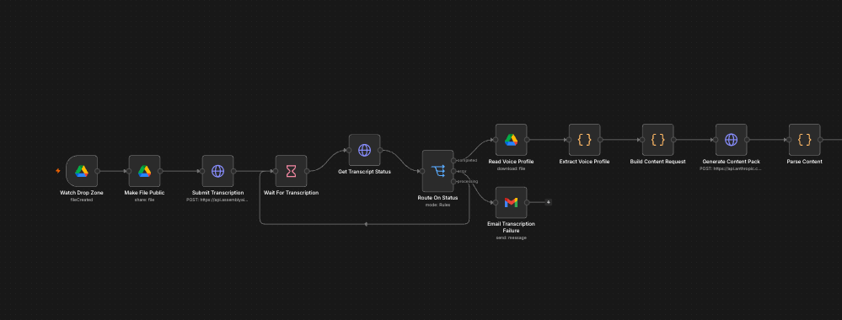
Task: Click the input handle of Email Transcription Failure
Action: 495,202
